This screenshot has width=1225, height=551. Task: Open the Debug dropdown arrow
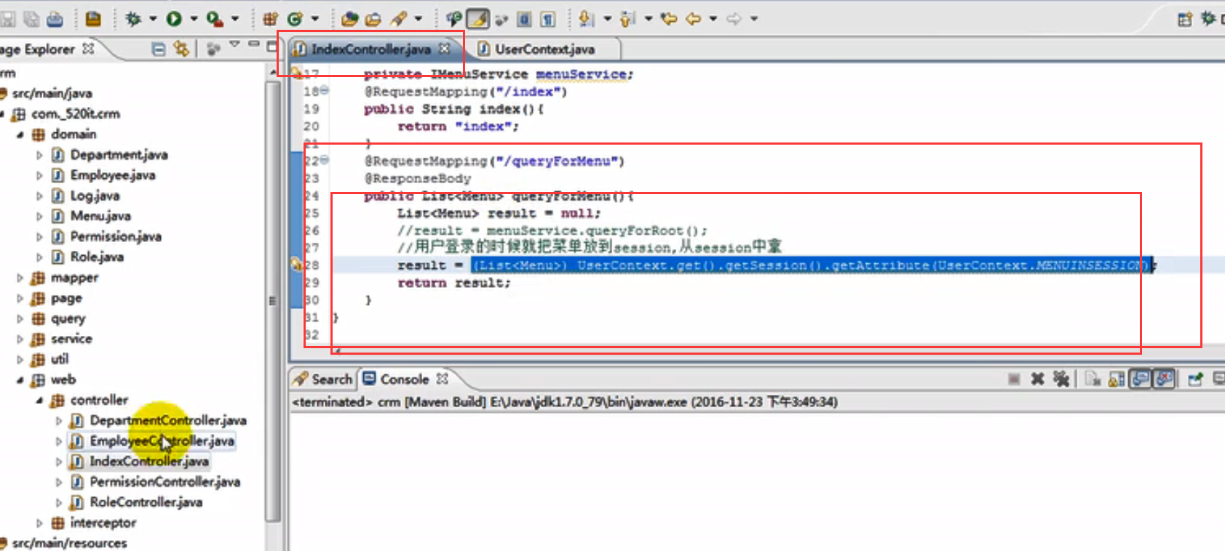click(x=153, y=19)
